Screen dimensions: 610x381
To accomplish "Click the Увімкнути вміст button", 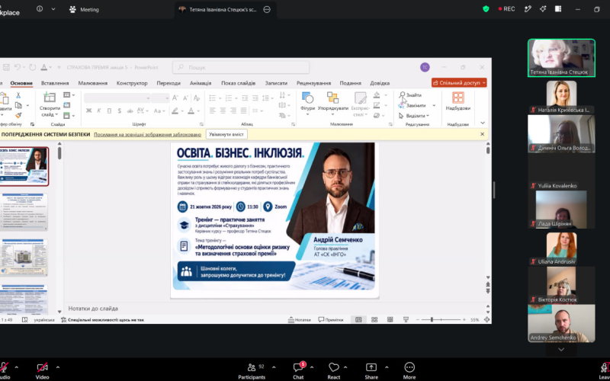I will tap(226, 134).
